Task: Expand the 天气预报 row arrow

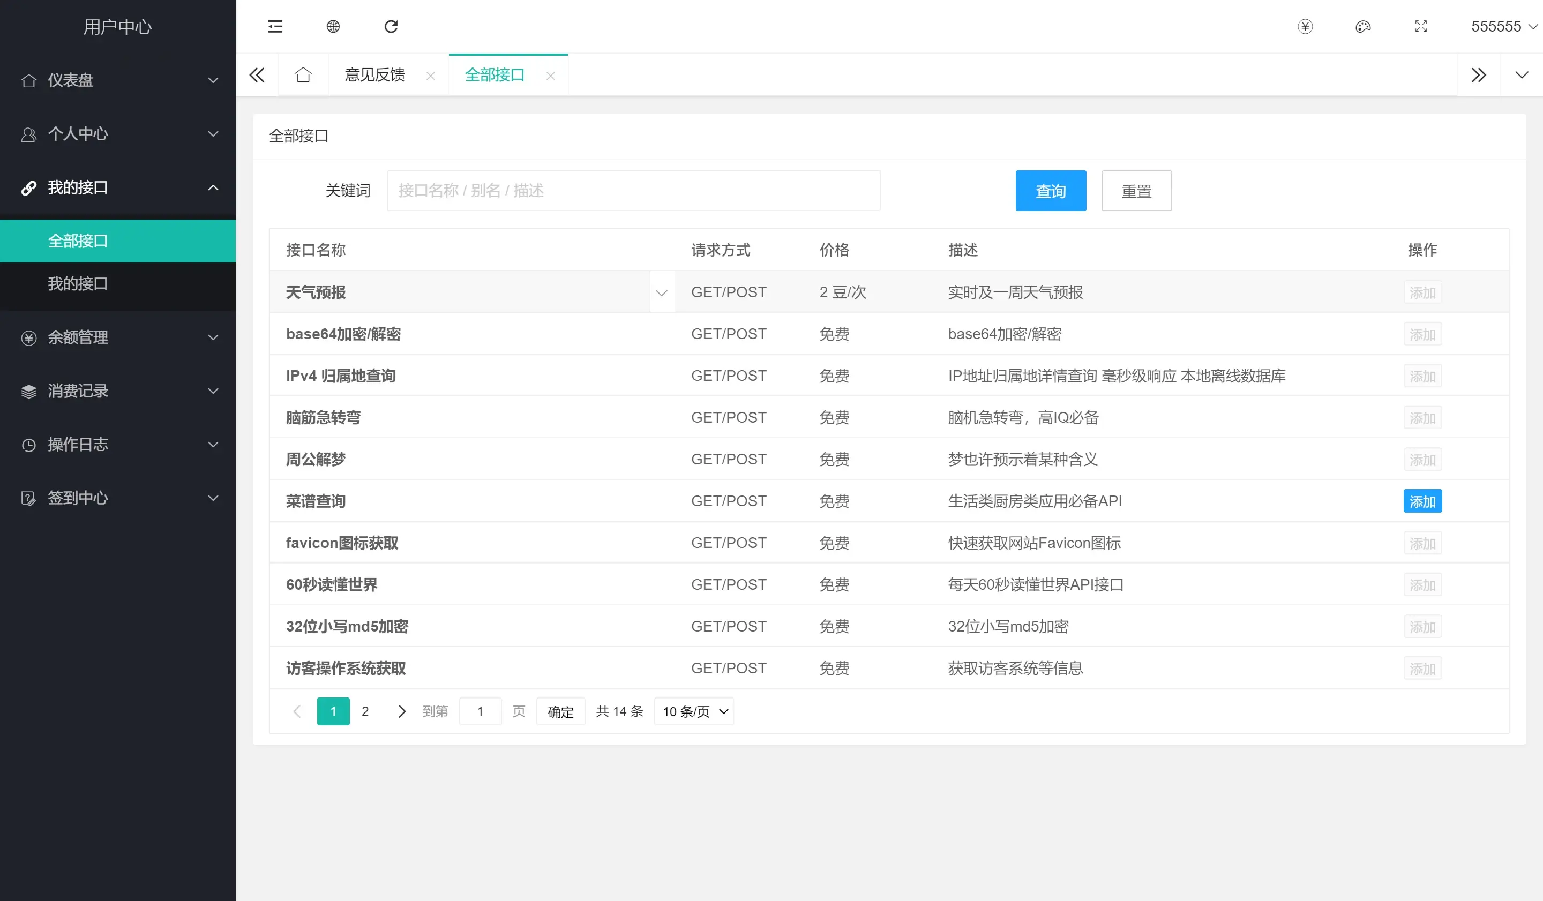Action: click(661, 292)
